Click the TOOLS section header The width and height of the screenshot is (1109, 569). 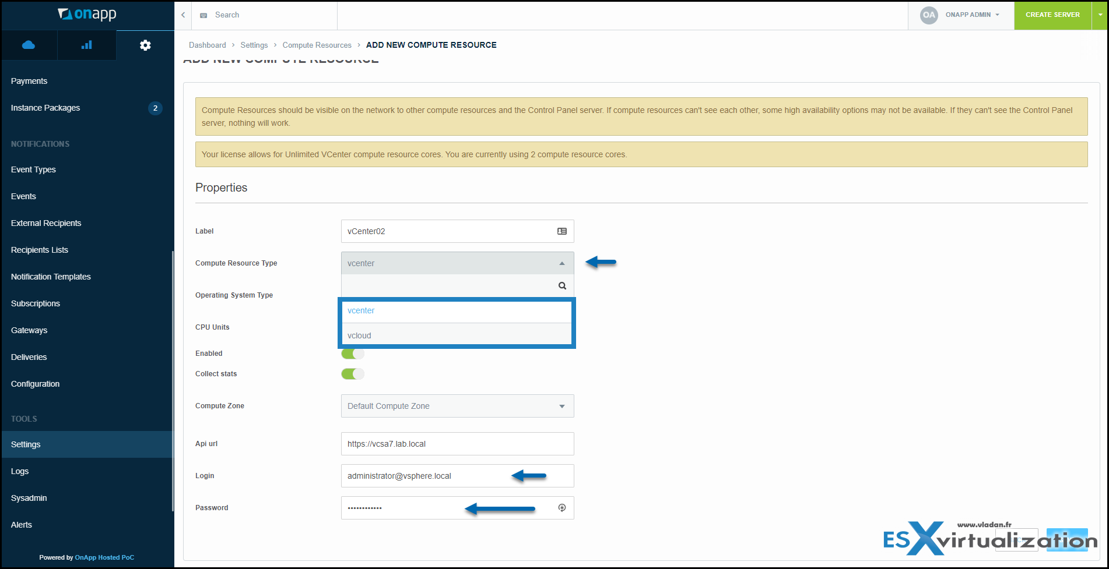pos(24,419)
